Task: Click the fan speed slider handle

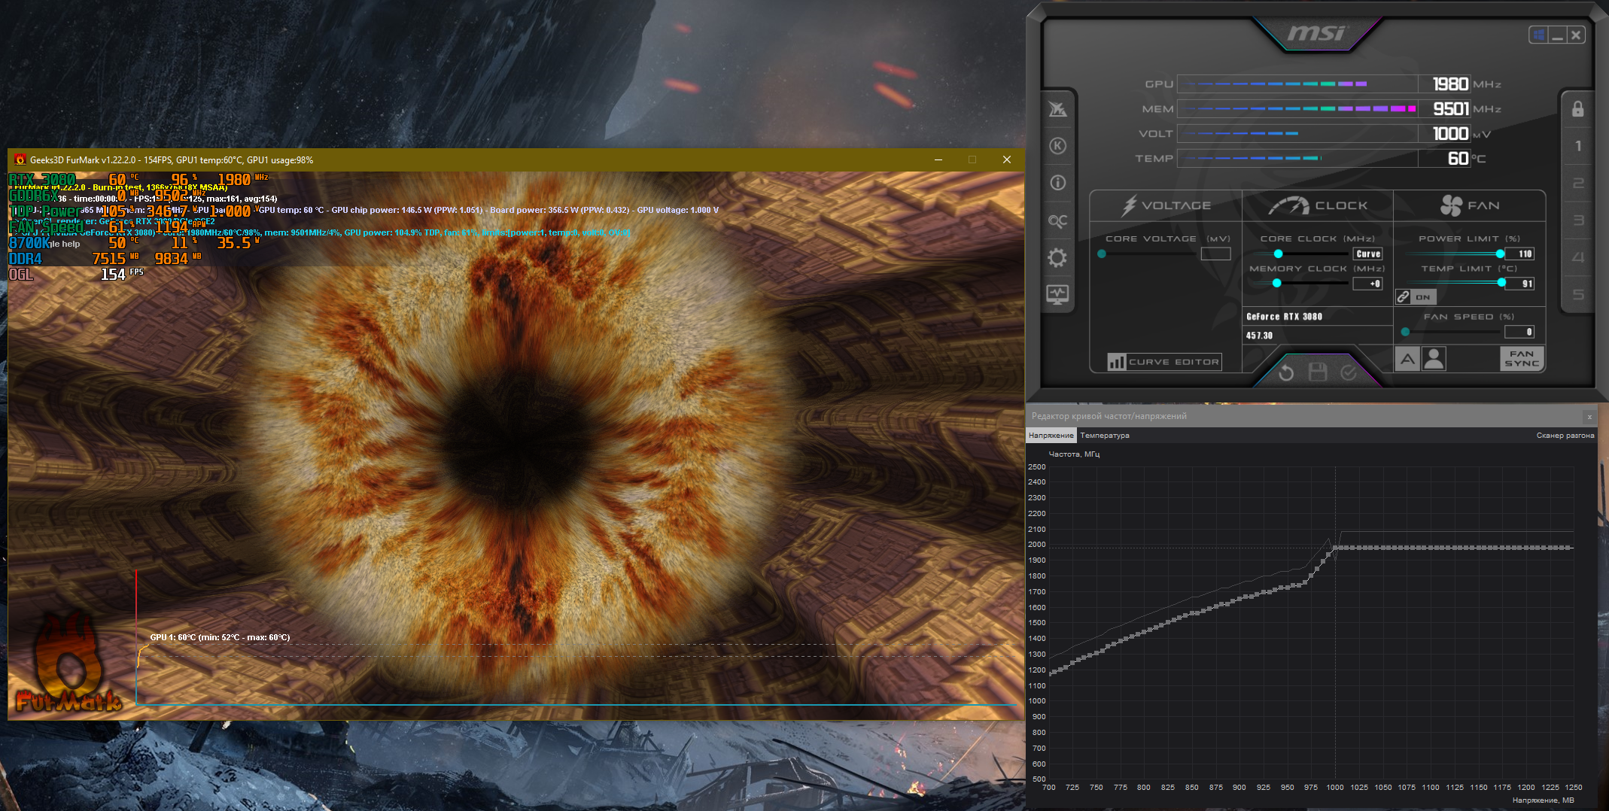Action: click(x=1405, y=332)
